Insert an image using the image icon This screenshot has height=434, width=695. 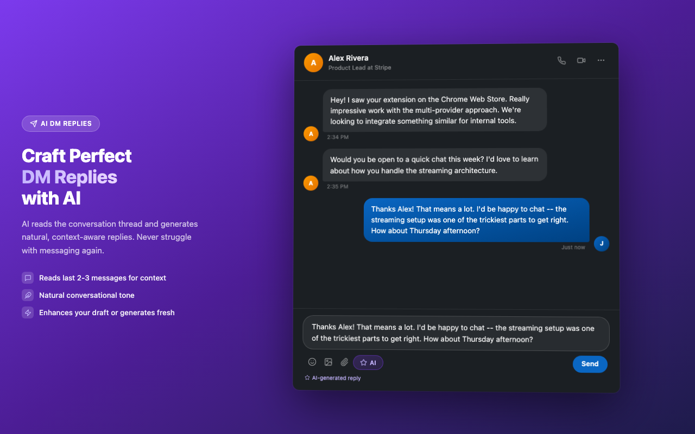(x=328, y=362)
